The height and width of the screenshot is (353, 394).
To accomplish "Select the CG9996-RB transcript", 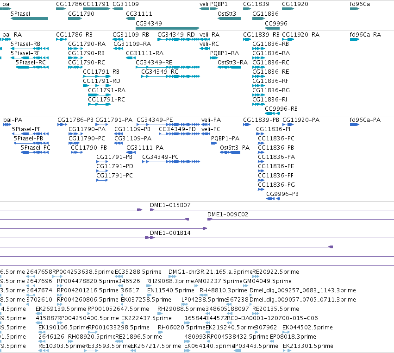I will point(272,113).
